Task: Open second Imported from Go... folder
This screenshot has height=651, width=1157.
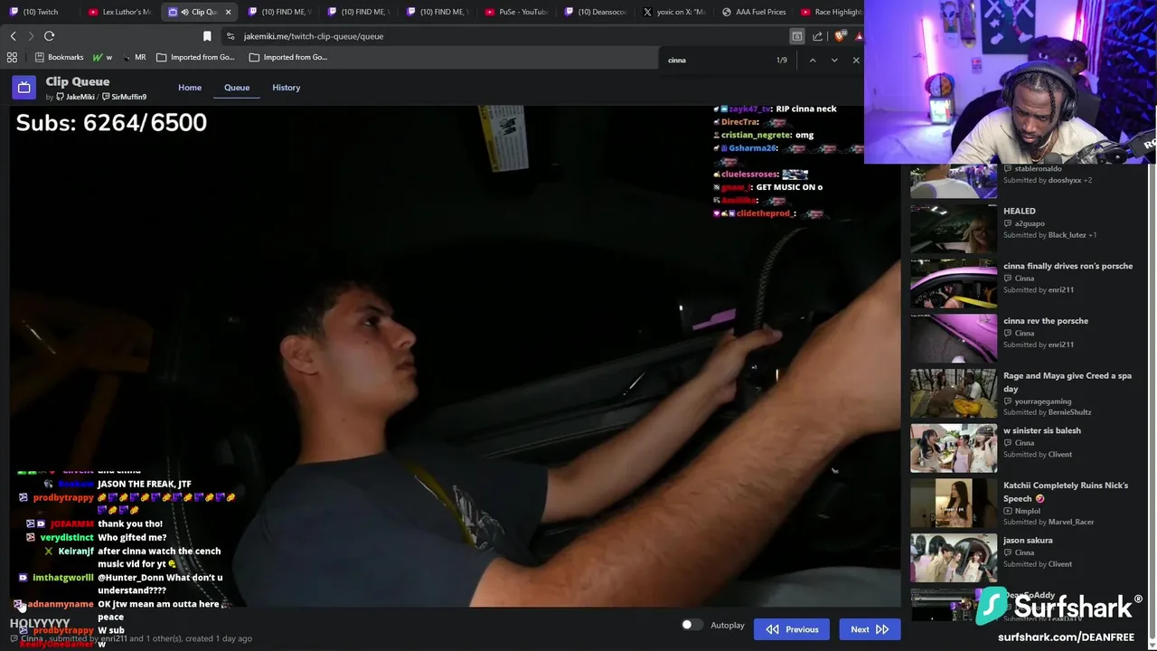Action: click(x=288, y=57)
